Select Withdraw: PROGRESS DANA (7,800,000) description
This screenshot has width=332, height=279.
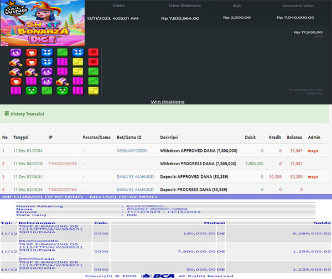tap(198, 164)
